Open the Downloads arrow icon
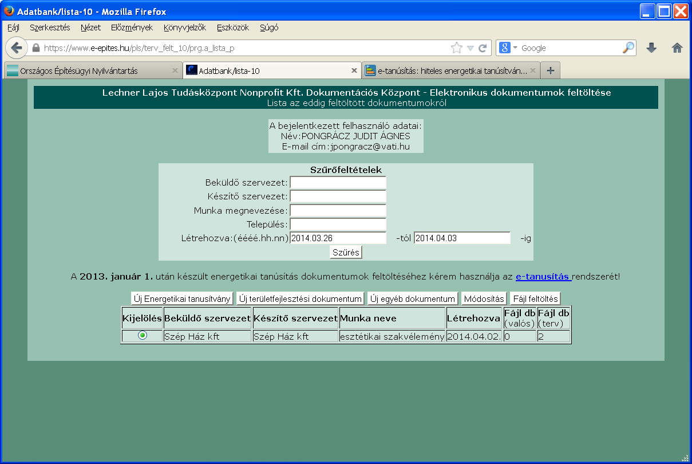Screen dimensions: 692x464 click(x=651, y=48)
